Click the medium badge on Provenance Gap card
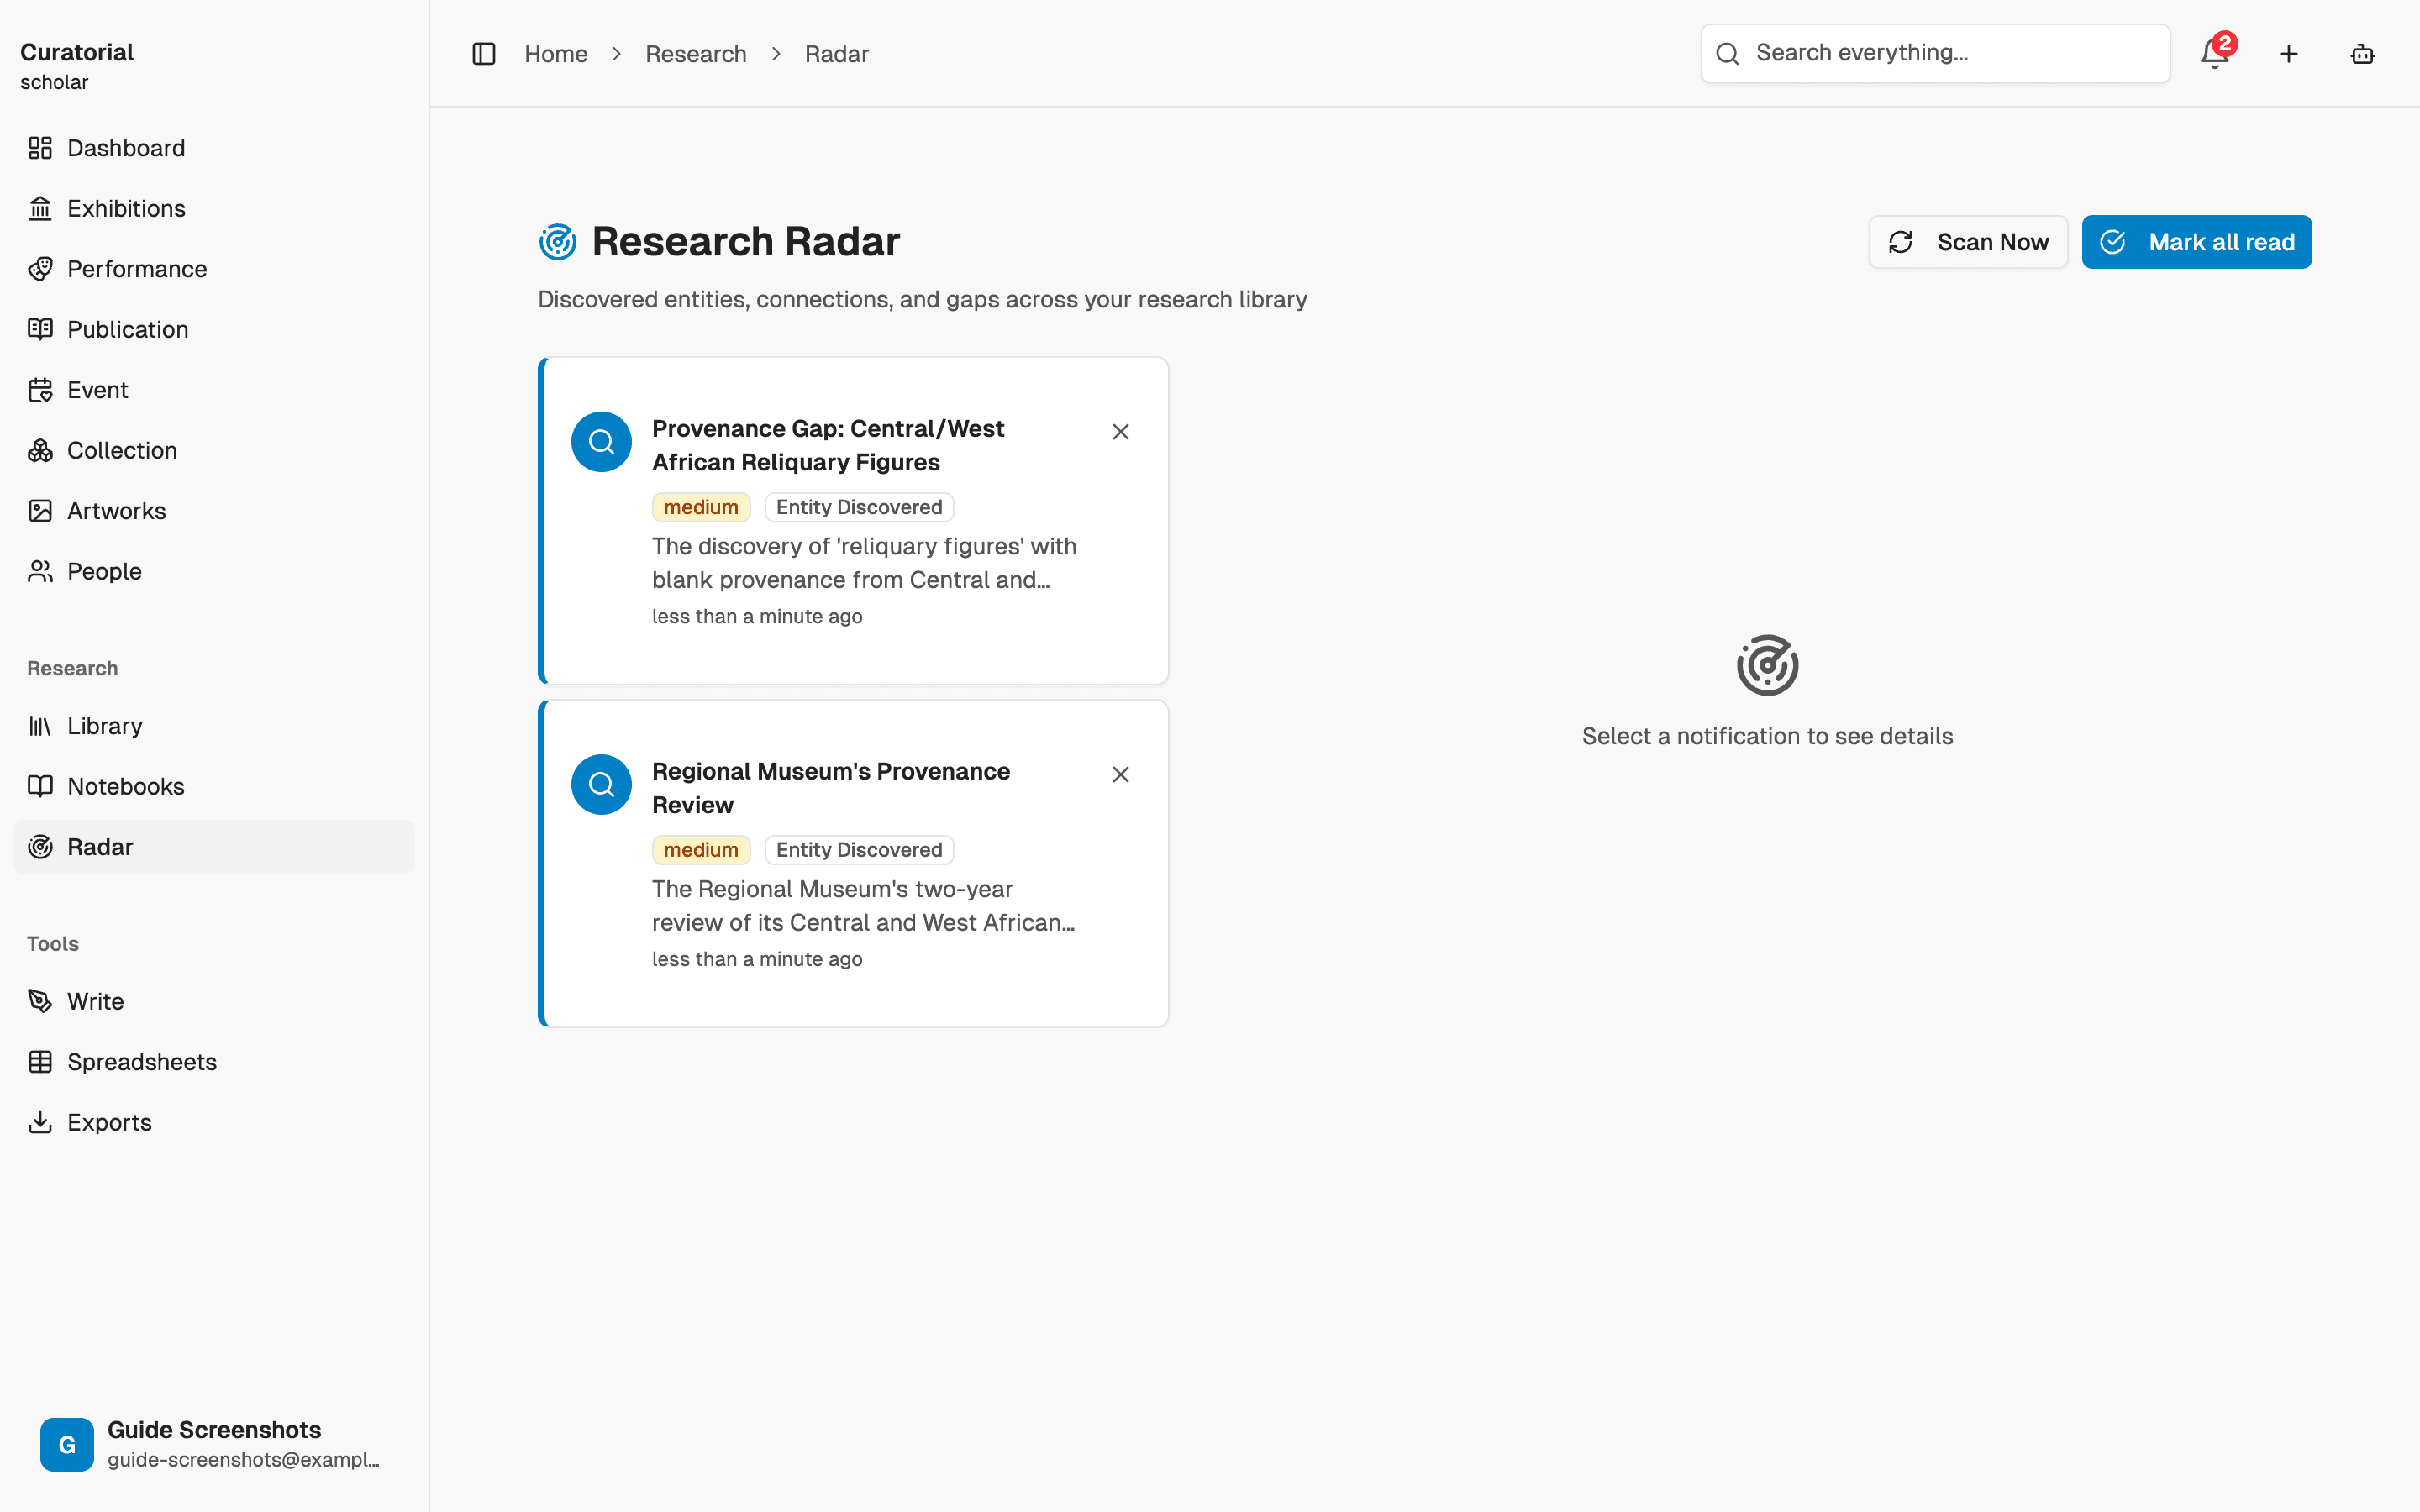The height and width of the screenshot is (1512, 2420). 701,507
